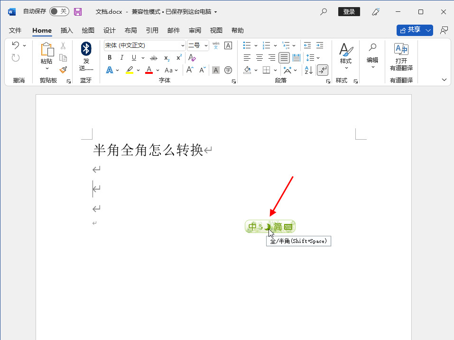Toggle underline formatting

click(x=134, y=58)
